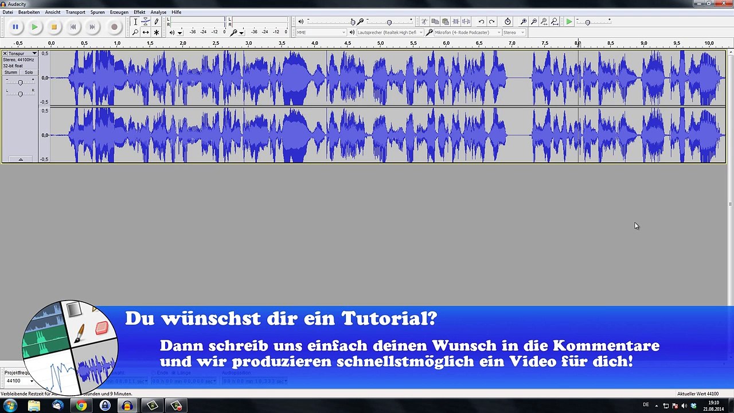
Task: Click the Fit Project zoom icon
Action: click(555, 22)
